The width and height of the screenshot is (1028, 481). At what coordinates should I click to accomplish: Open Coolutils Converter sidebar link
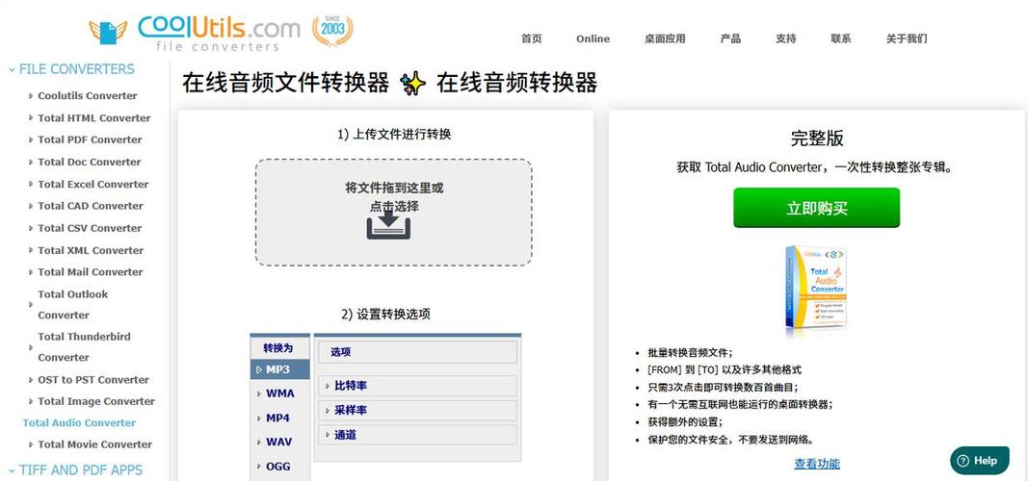[88, 95]
